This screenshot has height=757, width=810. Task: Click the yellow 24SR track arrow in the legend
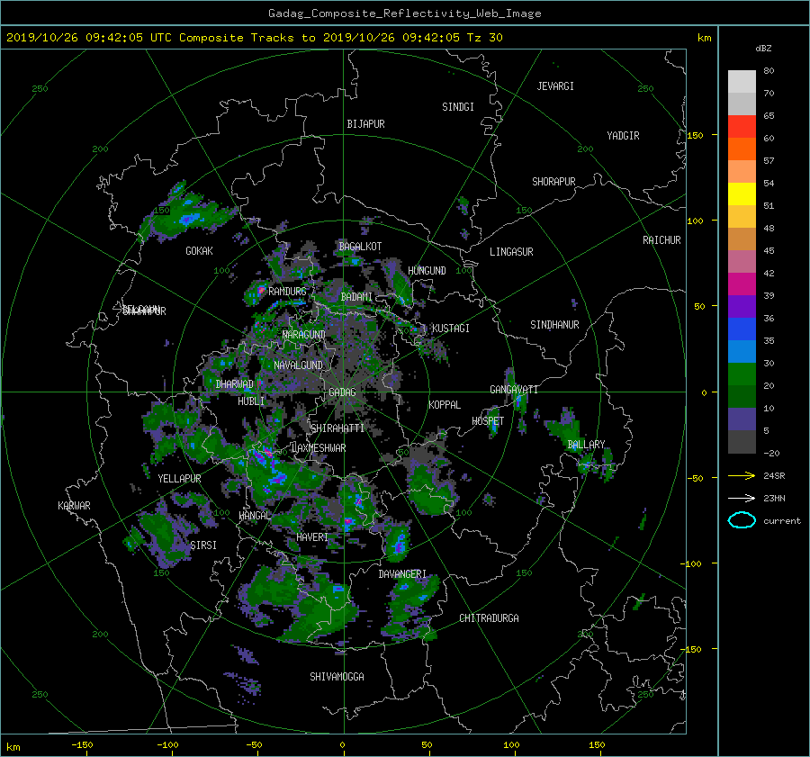pos(742,475)
